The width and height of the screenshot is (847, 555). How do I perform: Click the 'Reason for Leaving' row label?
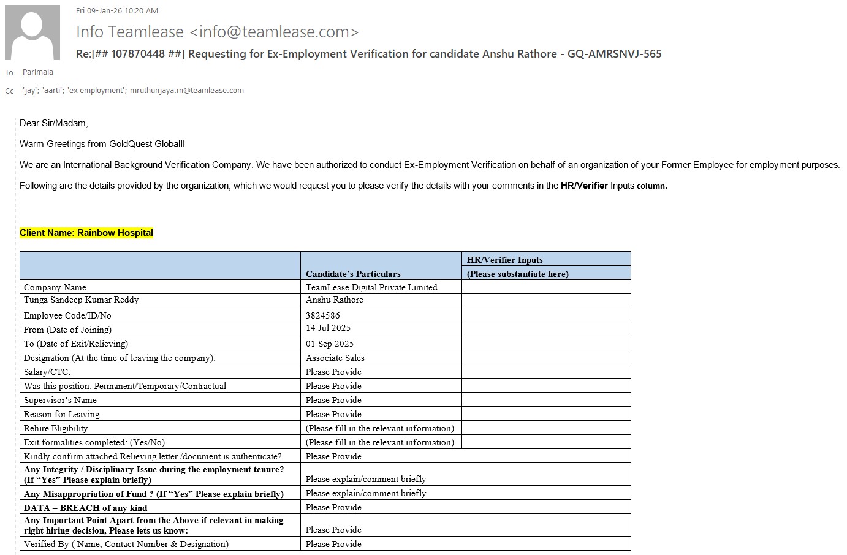click(x=62, y=414)
